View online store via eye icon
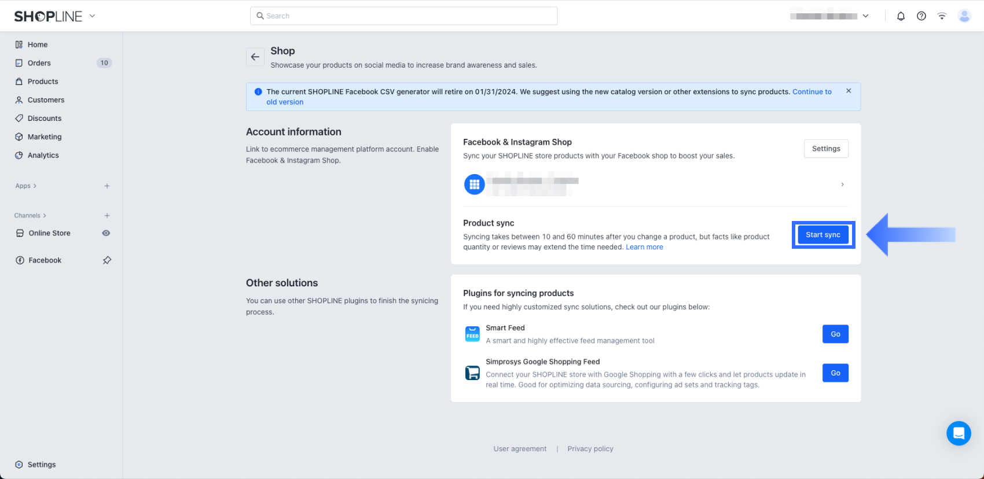Screen dimensions: 984x479 pyautogui.click(x=107, y=233)
